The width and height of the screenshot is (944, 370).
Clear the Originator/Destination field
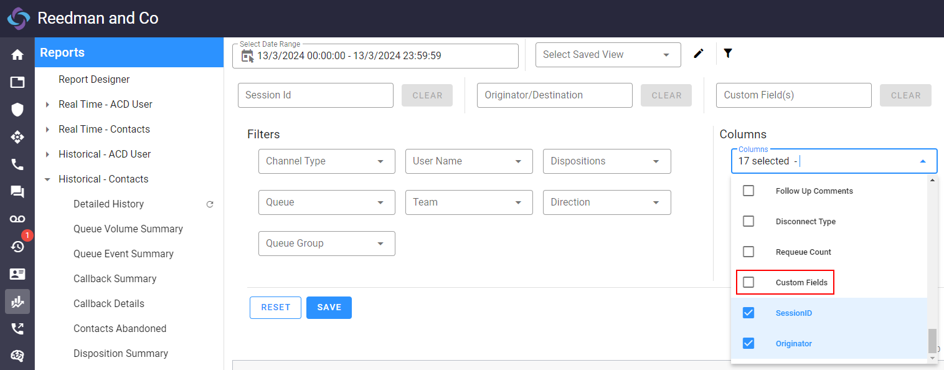click(666, 95)
